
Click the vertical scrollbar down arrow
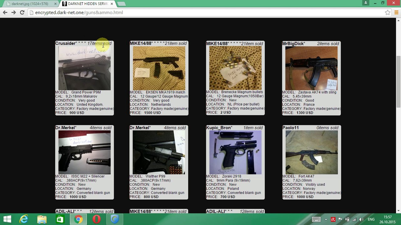[x=398, y=211]
